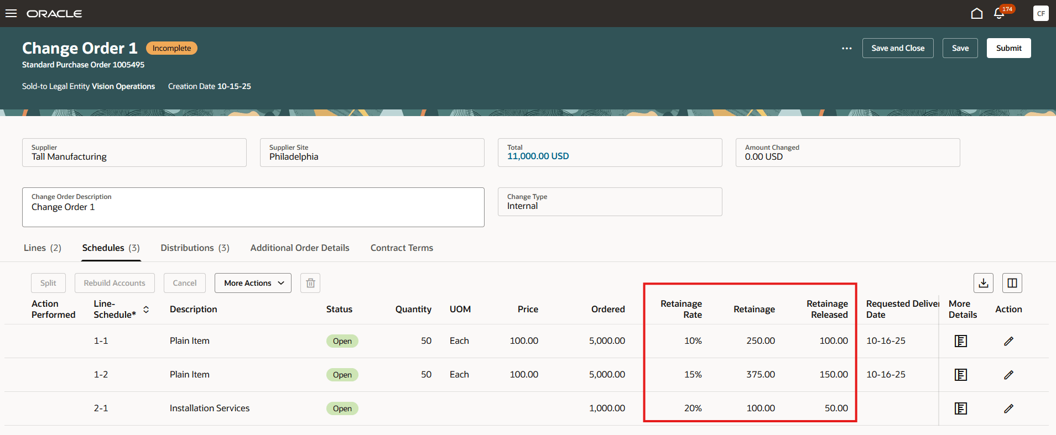Click the Incomplete status badge
Screen dimensions: 1056x435
click(171, 48)
